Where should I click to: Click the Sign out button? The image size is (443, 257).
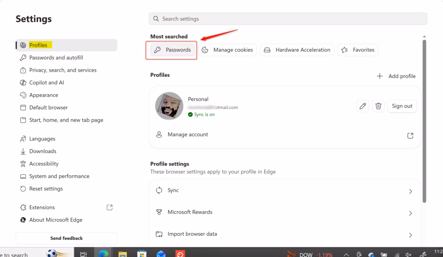coord(402,106)
